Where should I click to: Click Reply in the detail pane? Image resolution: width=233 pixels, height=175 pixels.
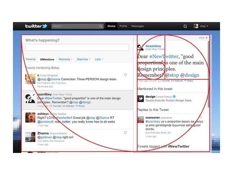(x=190, y=81)
